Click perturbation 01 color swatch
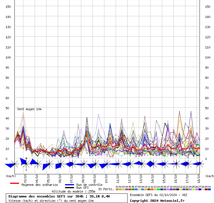This screenshot has height=203, width=214. (x=117, y=189)
